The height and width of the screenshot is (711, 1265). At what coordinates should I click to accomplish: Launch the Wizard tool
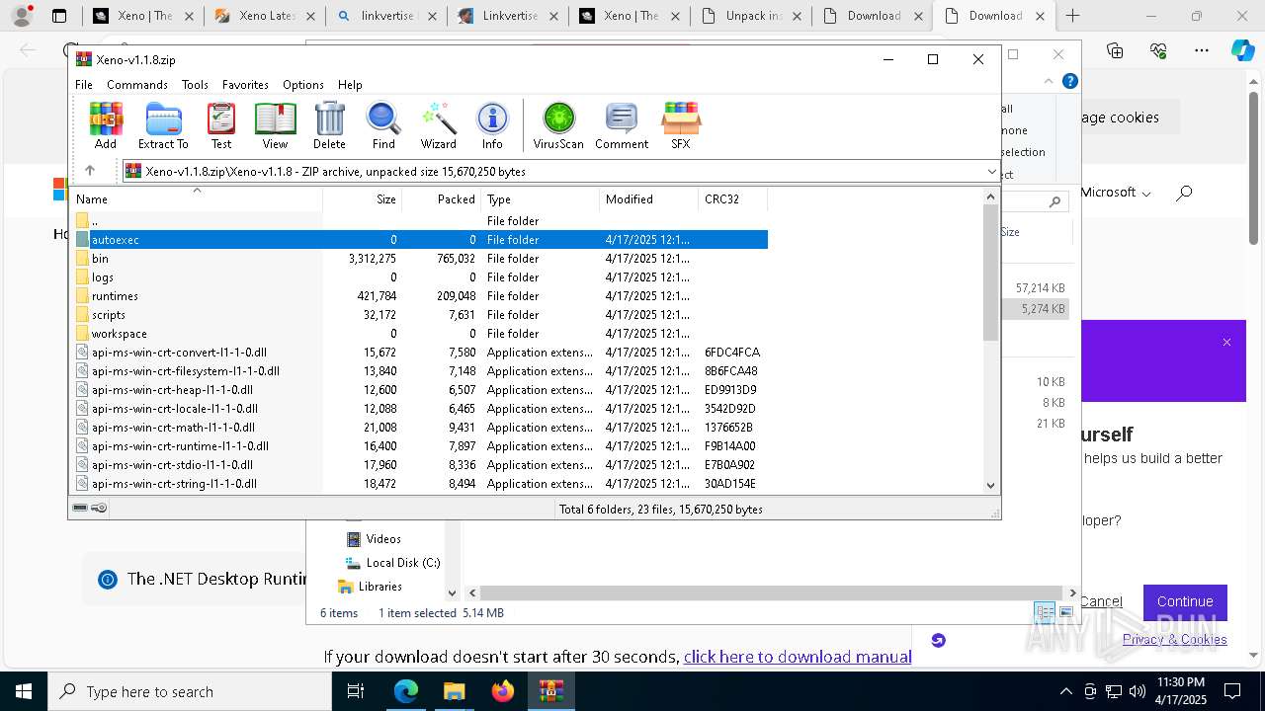[438, 125]
